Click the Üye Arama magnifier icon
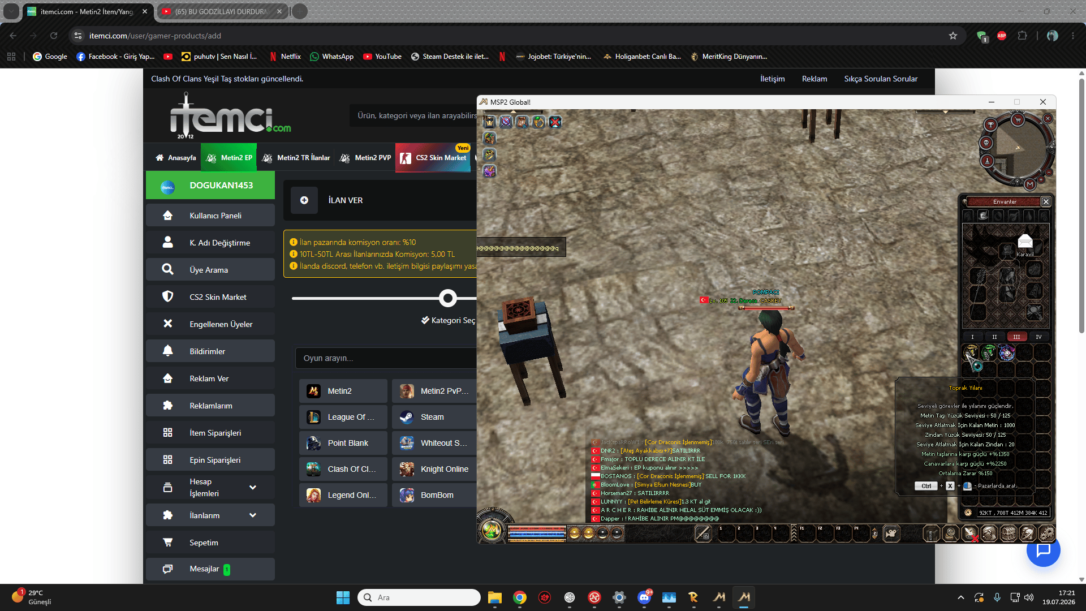1086x611 pixels. [167, 269]
